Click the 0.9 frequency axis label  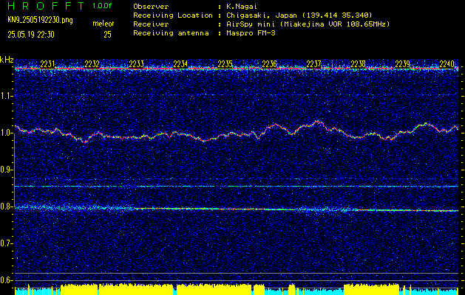6,170
